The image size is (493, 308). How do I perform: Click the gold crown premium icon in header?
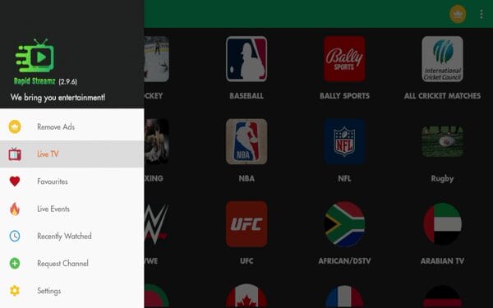(x=458, y=14)
